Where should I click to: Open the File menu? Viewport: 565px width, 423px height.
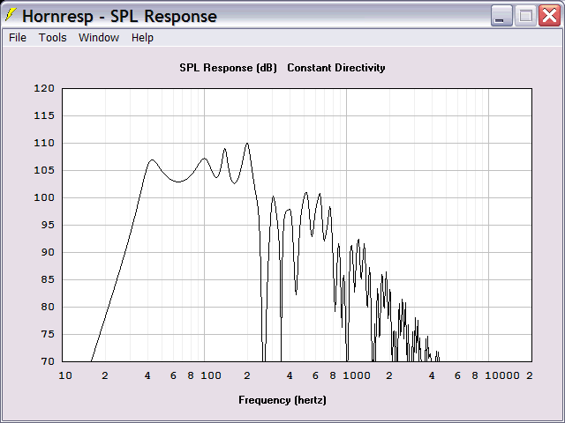pos(18,37)
